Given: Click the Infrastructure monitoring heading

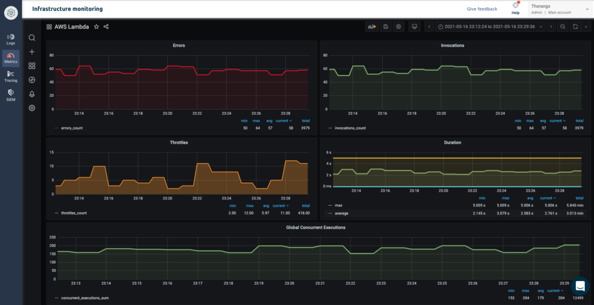Looking at the screenshot, I should tap(67, 9).
